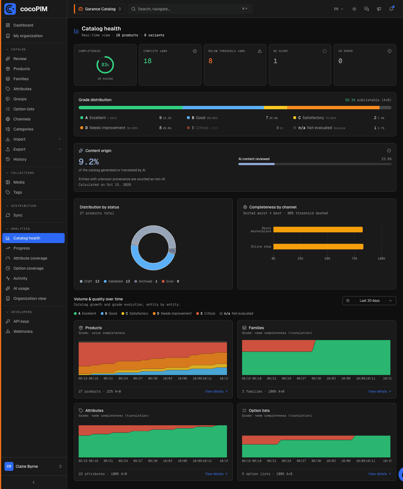Click the Decor marketplace completeness bar

click(318, 230)
